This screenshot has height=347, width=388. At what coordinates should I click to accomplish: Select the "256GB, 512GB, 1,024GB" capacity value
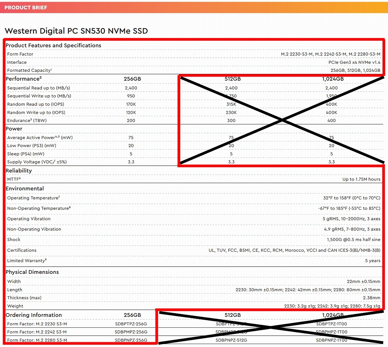(355, 70)
